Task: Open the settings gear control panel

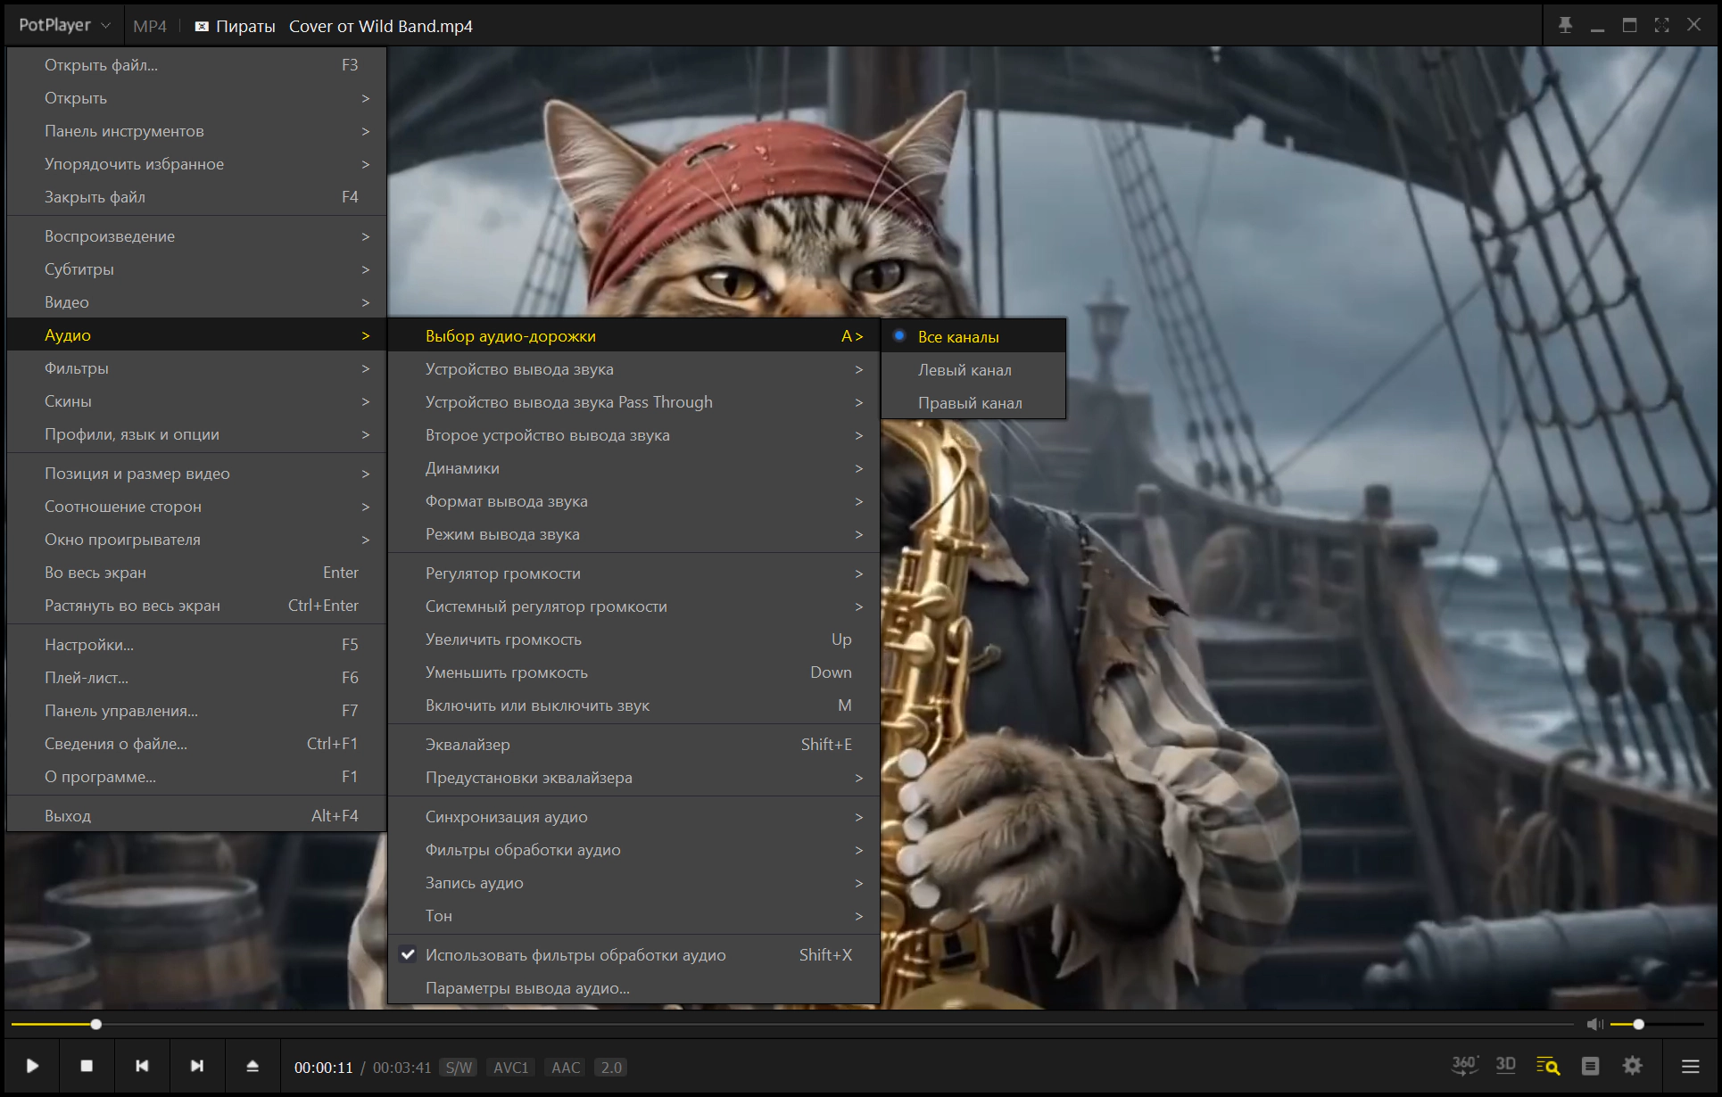Action: (1633, 1066)
